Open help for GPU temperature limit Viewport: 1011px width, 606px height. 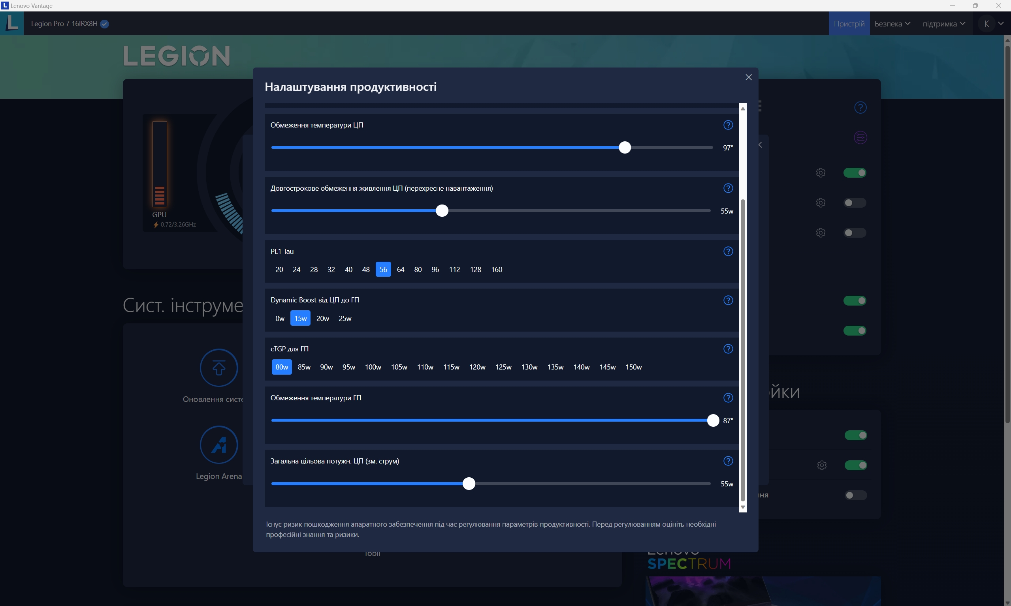(x=728, y=398)
